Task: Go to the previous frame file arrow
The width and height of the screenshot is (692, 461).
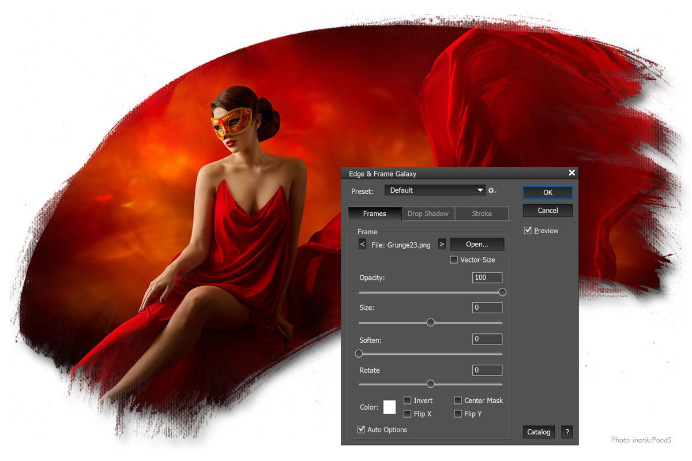Action: (x=362, y=245)
